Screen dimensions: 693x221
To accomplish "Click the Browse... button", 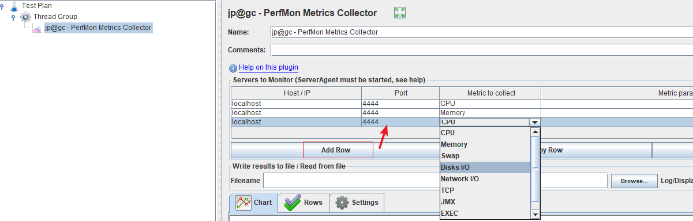I will point(634,181).
